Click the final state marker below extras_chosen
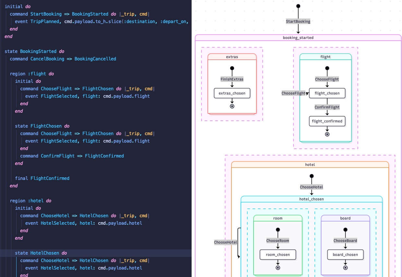Screen dimensions: 402x277 [232, 106]
